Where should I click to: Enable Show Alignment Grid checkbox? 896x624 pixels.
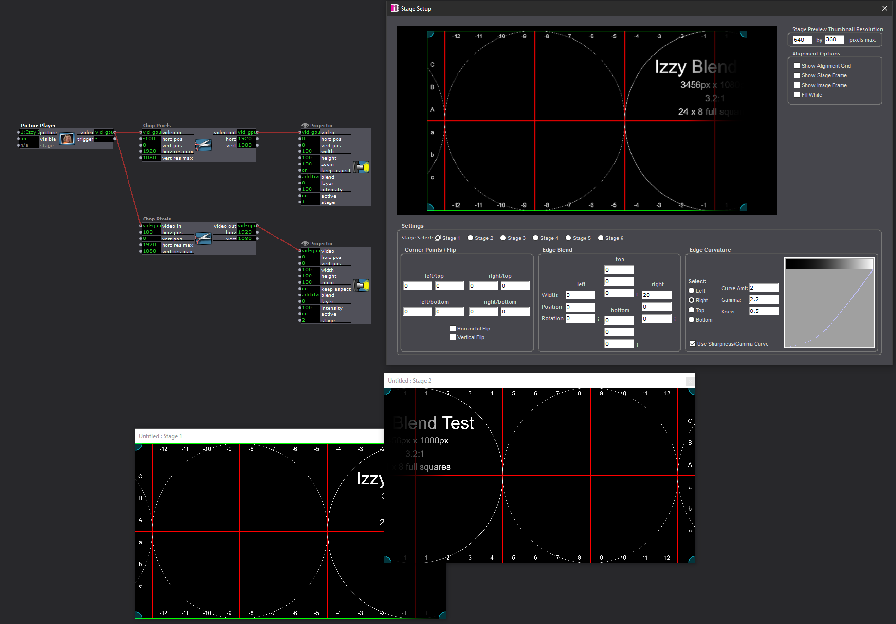[x=797, y=65]
